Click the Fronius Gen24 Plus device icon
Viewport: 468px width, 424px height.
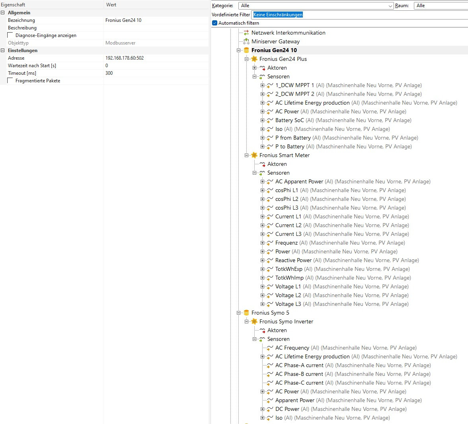tap(254, 59)
